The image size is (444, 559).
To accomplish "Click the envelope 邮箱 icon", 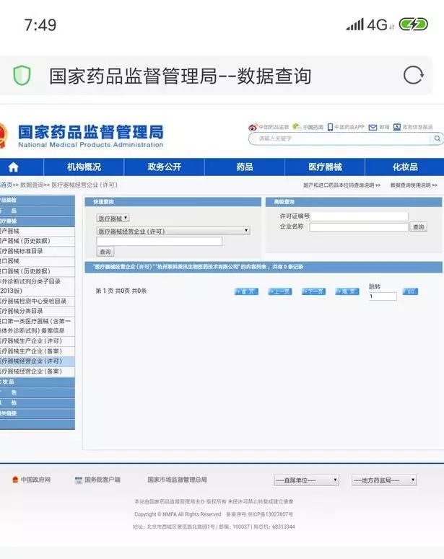I will [x=373, y=127].
